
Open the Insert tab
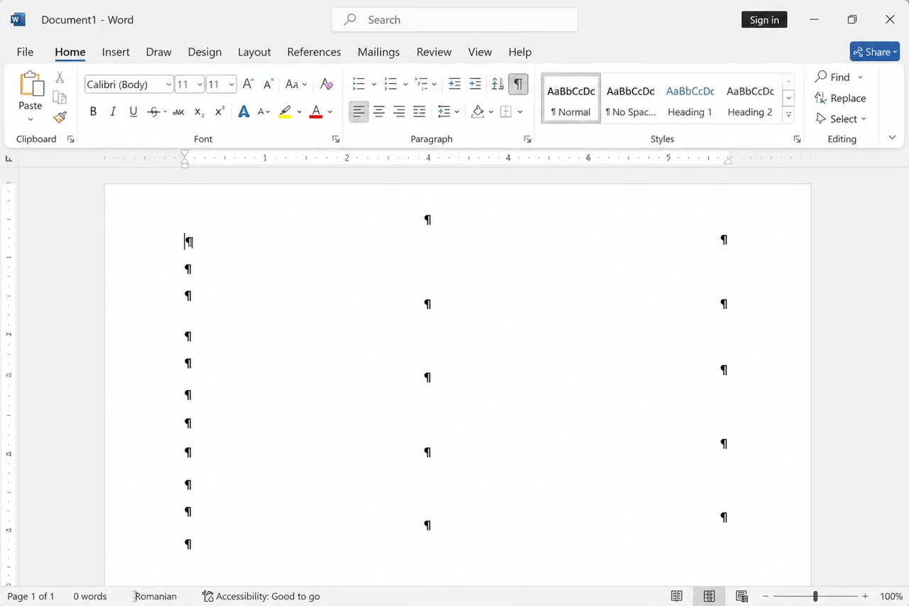point(116,52)
